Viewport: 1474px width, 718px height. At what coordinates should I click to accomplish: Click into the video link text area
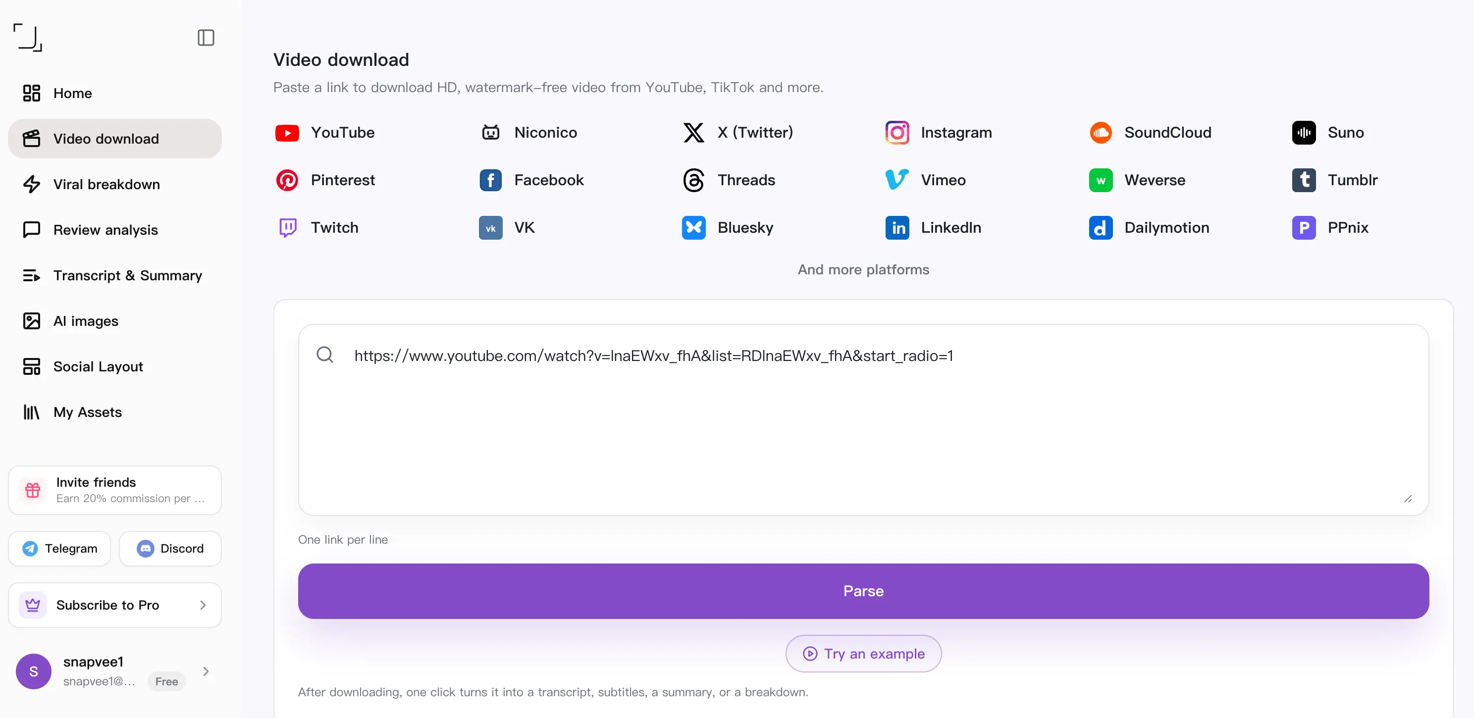pyautogui.click(x=863, y=419)
